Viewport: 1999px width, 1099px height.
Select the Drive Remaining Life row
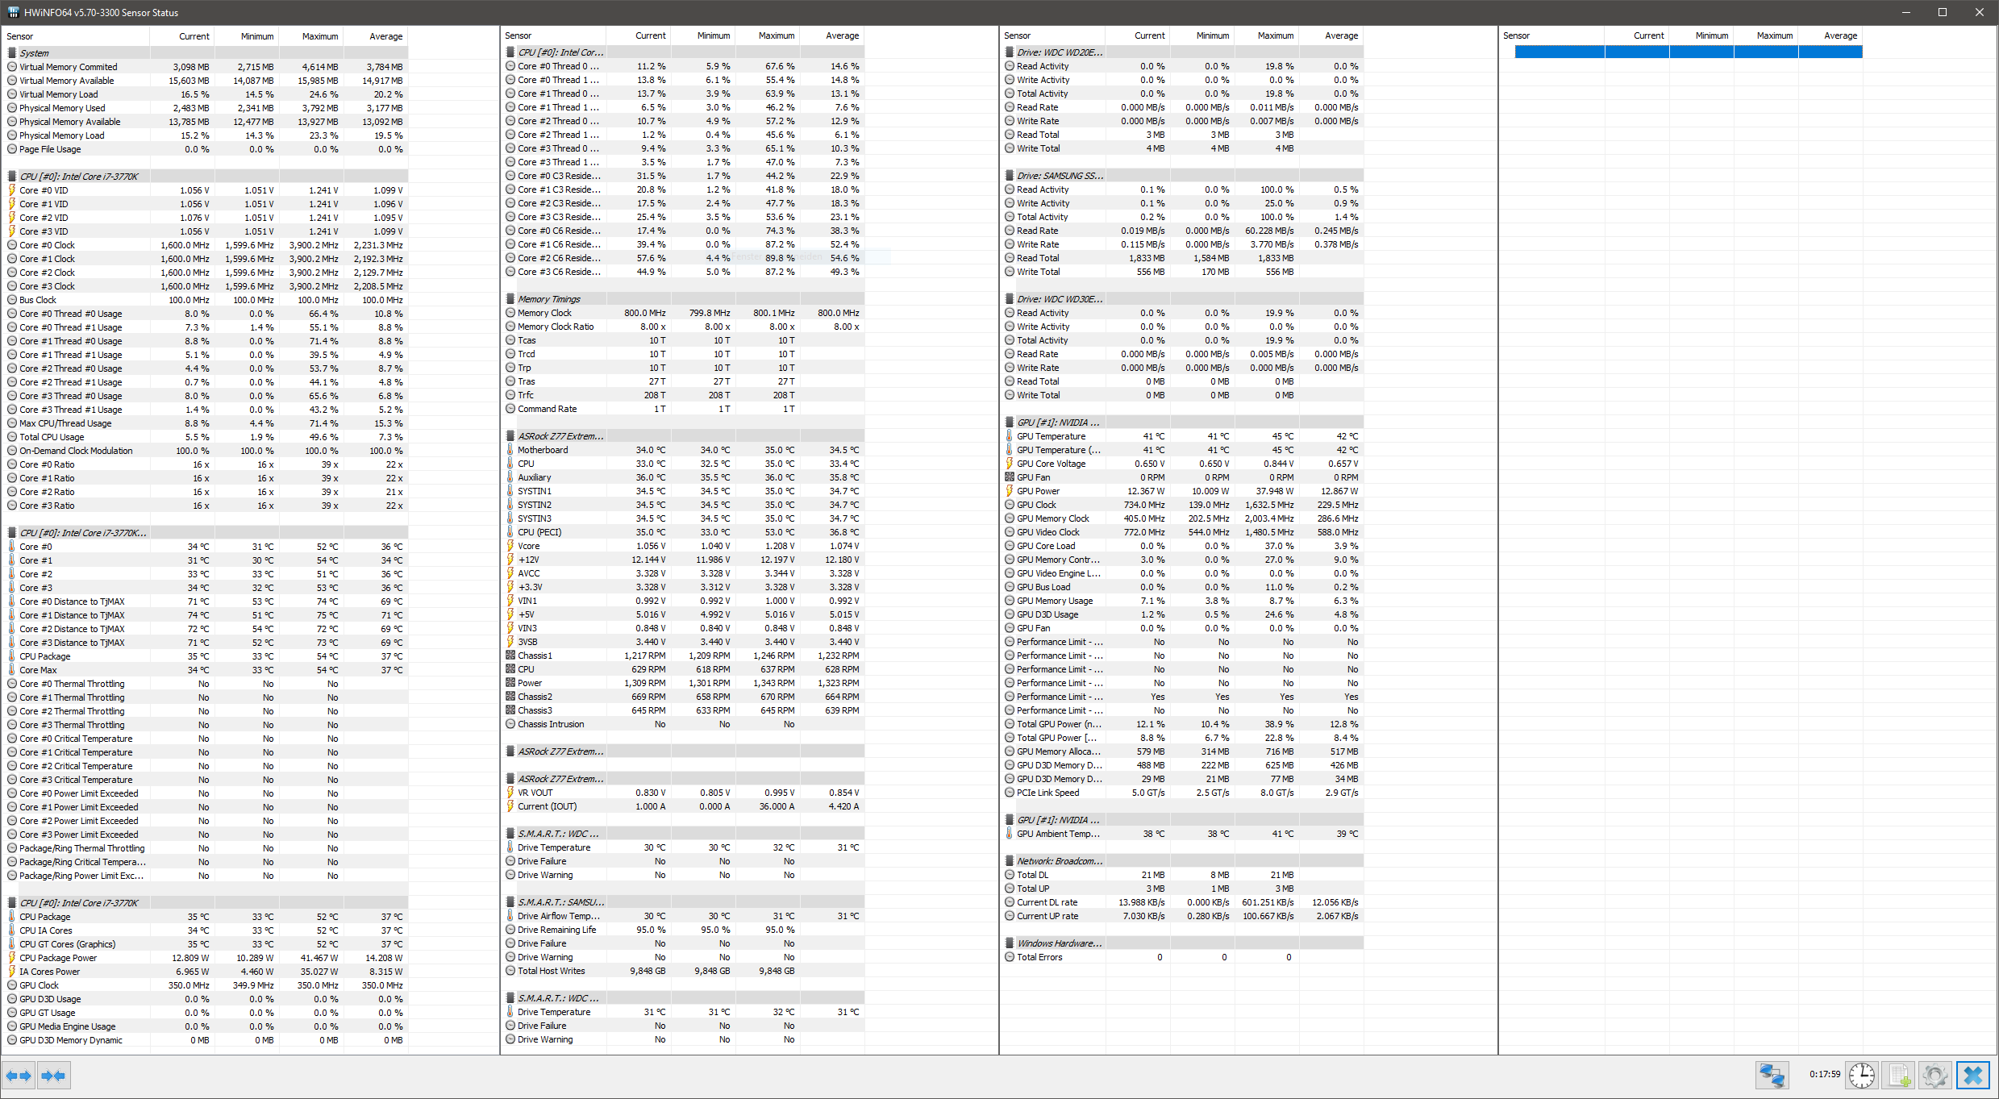(556, 930)
